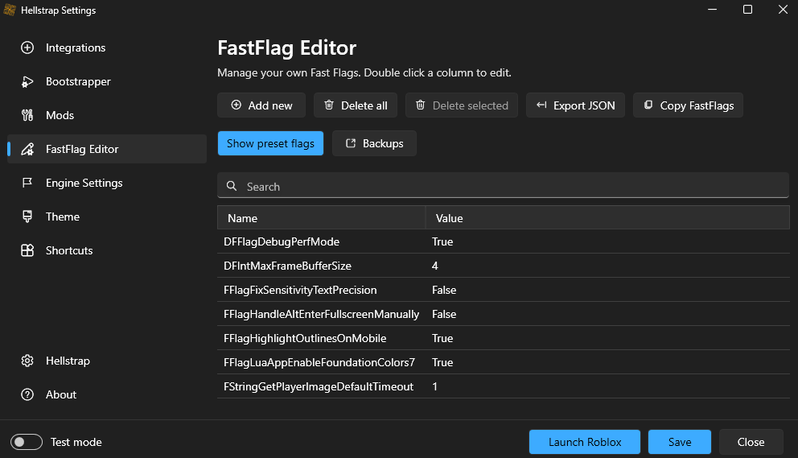
Task: Click Copy FastFlags button
Action: pos(688,105)
